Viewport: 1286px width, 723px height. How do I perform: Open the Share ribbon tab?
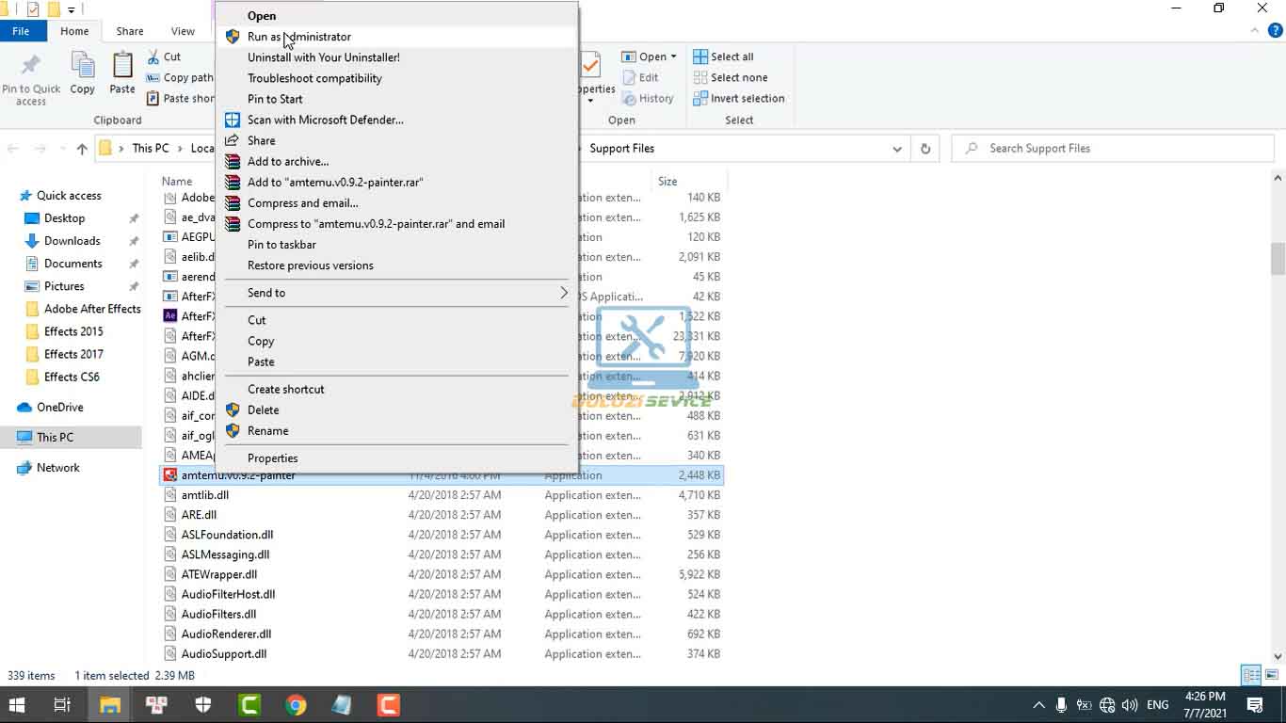130,31
